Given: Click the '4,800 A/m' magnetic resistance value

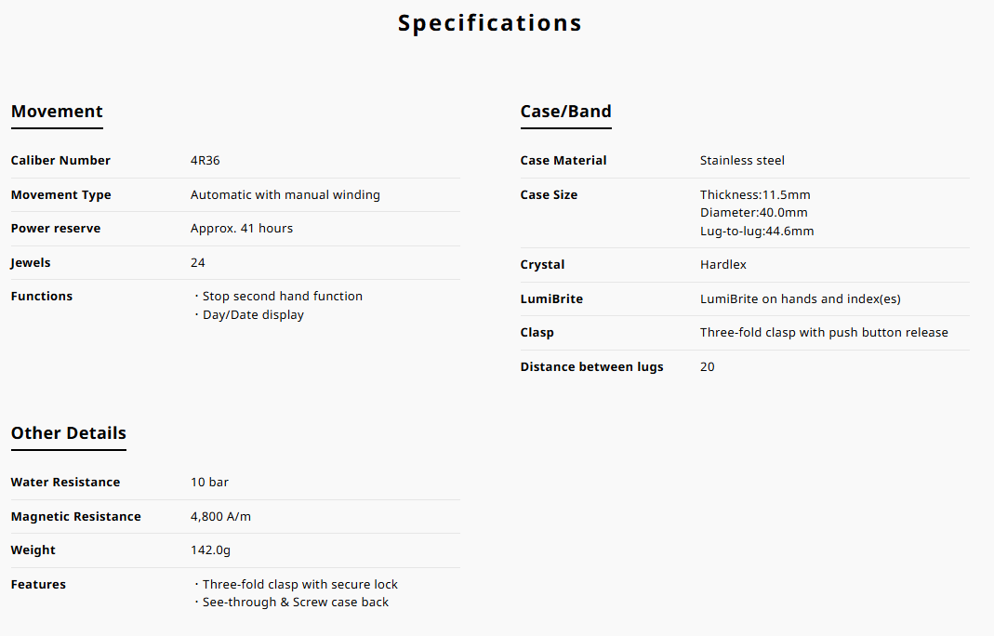Looking at the screenshot, I should (220, 517).
